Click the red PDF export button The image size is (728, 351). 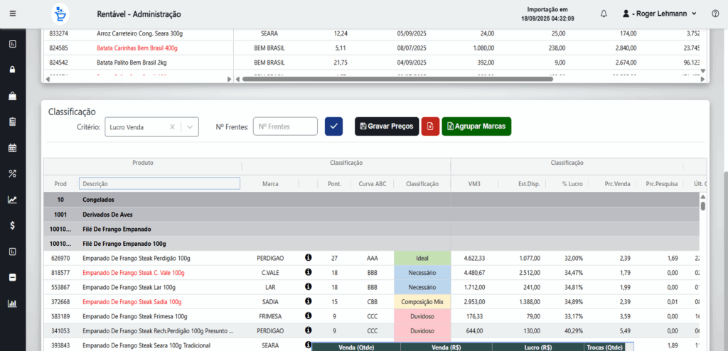click(430, 126)
